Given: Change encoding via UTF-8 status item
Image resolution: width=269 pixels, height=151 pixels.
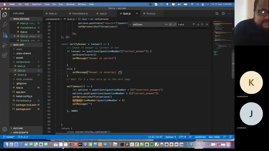Looking at the screenshot, I should (182, 137).
